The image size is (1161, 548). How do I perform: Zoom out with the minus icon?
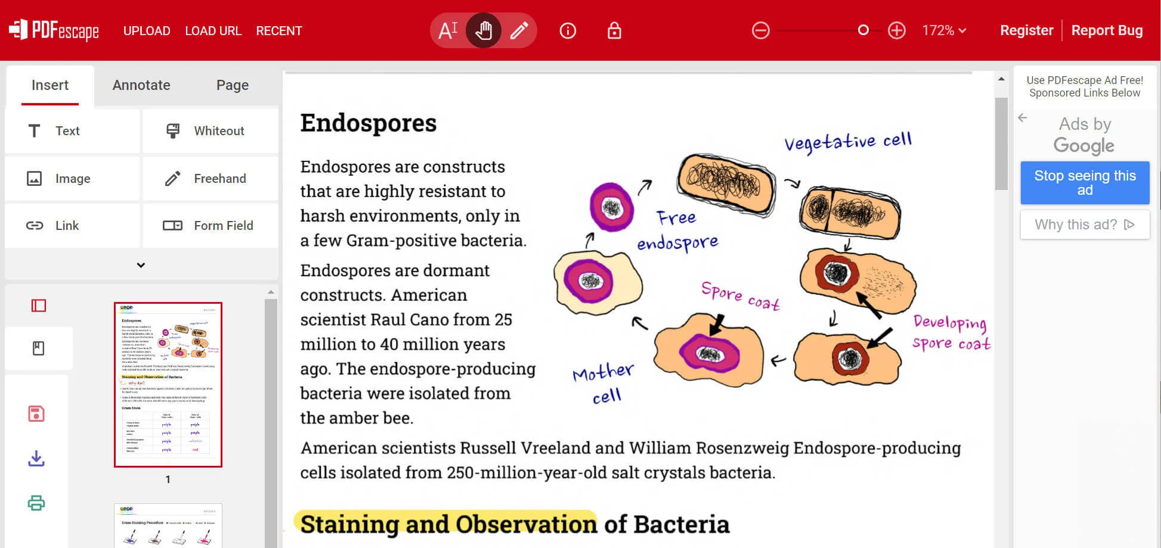[x=760, y=30]
